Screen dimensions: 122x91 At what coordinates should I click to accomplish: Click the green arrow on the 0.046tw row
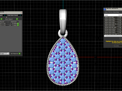(18, 24)
